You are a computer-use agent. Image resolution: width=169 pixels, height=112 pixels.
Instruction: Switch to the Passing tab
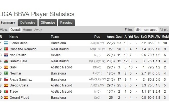coord(66,23)
